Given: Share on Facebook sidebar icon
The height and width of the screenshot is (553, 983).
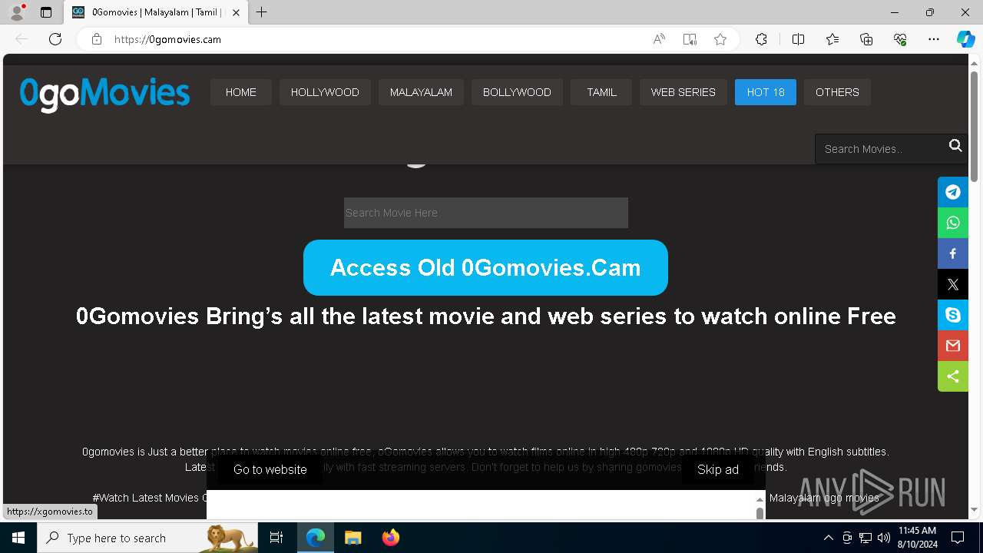Looking at the screenshot, I should point(953,253).
